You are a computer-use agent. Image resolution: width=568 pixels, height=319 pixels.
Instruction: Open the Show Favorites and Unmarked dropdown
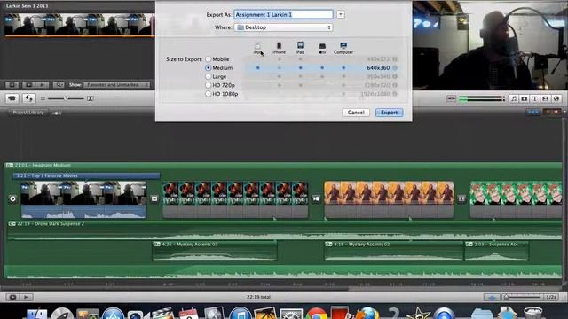point(116,85)
